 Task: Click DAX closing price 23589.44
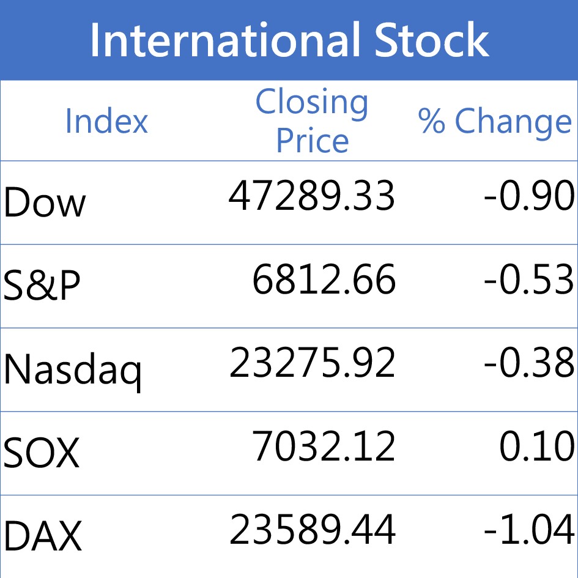[x=312, y=530]
